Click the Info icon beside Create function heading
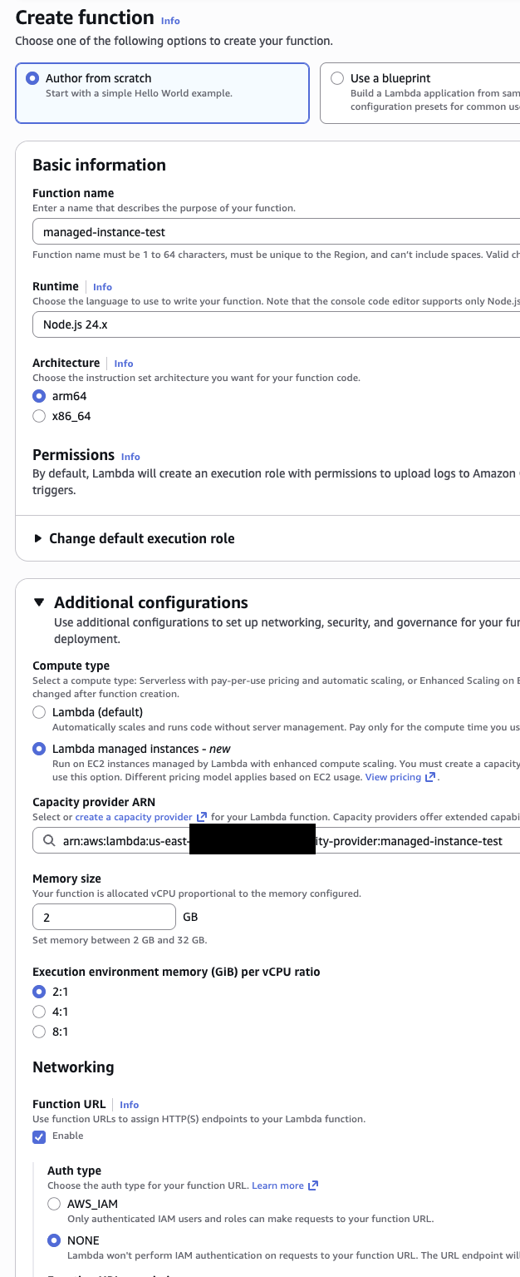520x1277 pixels. (169, 20)
